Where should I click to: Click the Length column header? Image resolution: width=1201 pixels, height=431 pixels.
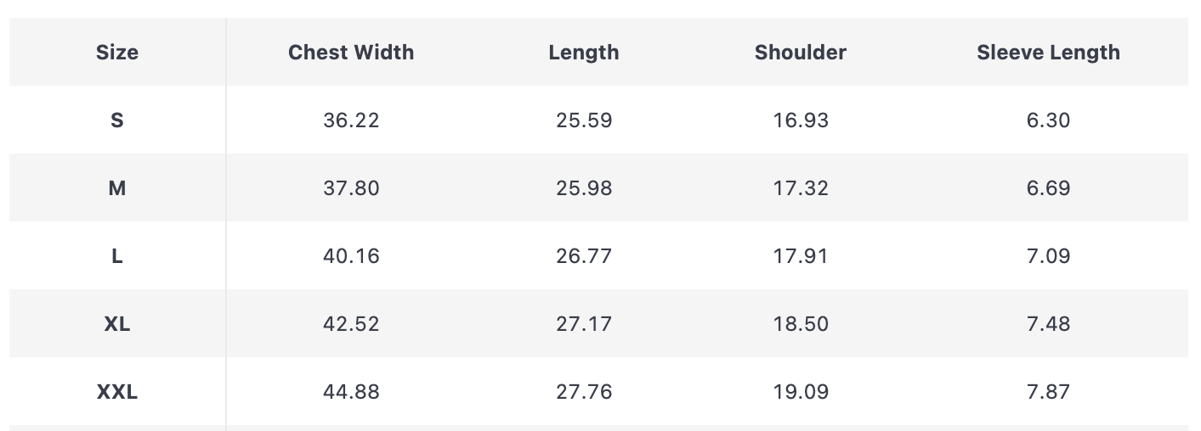point(584,53)
